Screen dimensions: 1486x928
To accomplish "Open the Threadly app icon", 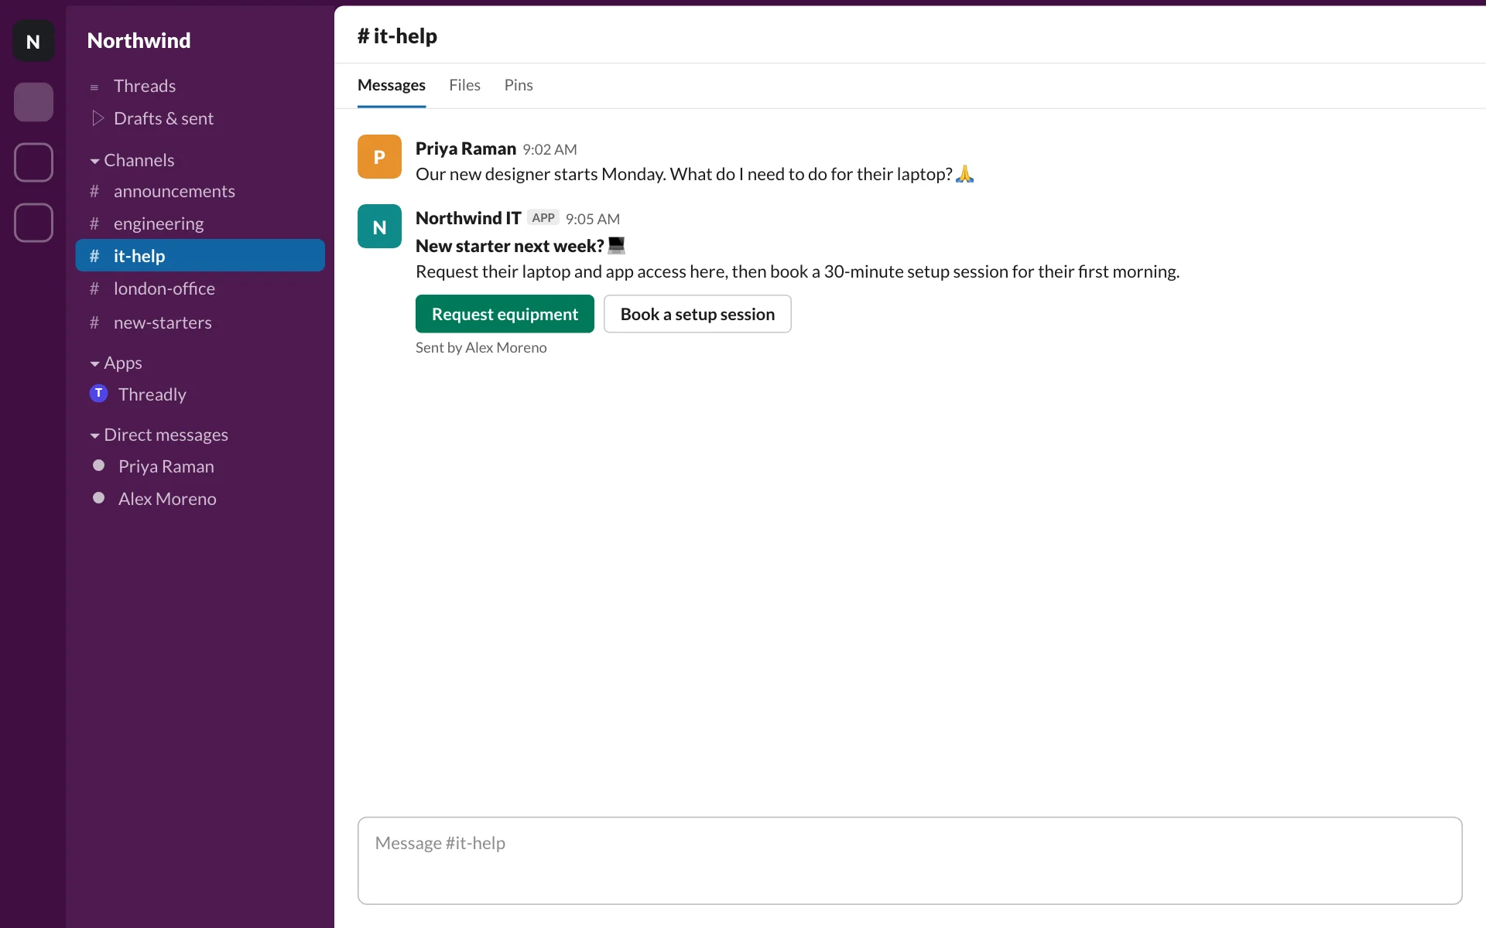I will [x=98, y=394].
